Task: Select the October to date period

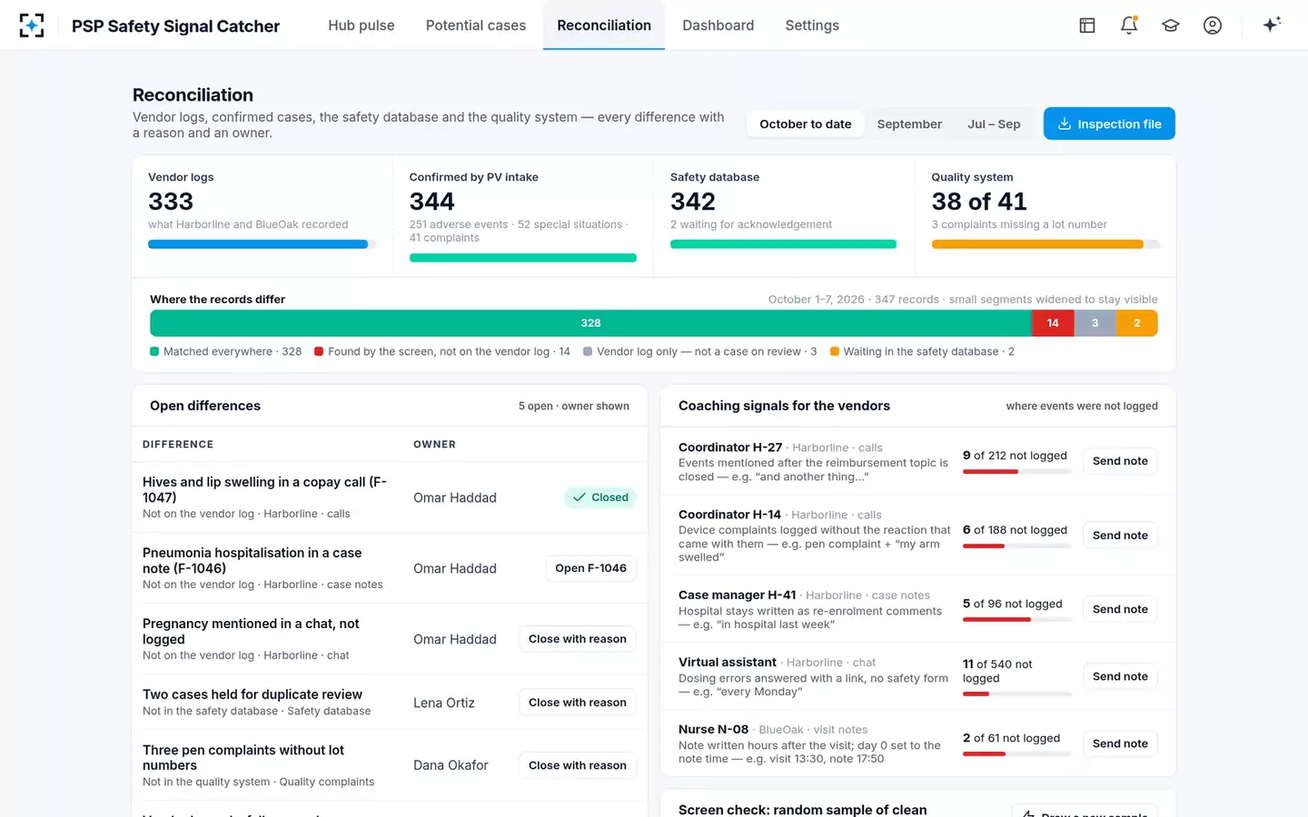Action: click(806, 124)
